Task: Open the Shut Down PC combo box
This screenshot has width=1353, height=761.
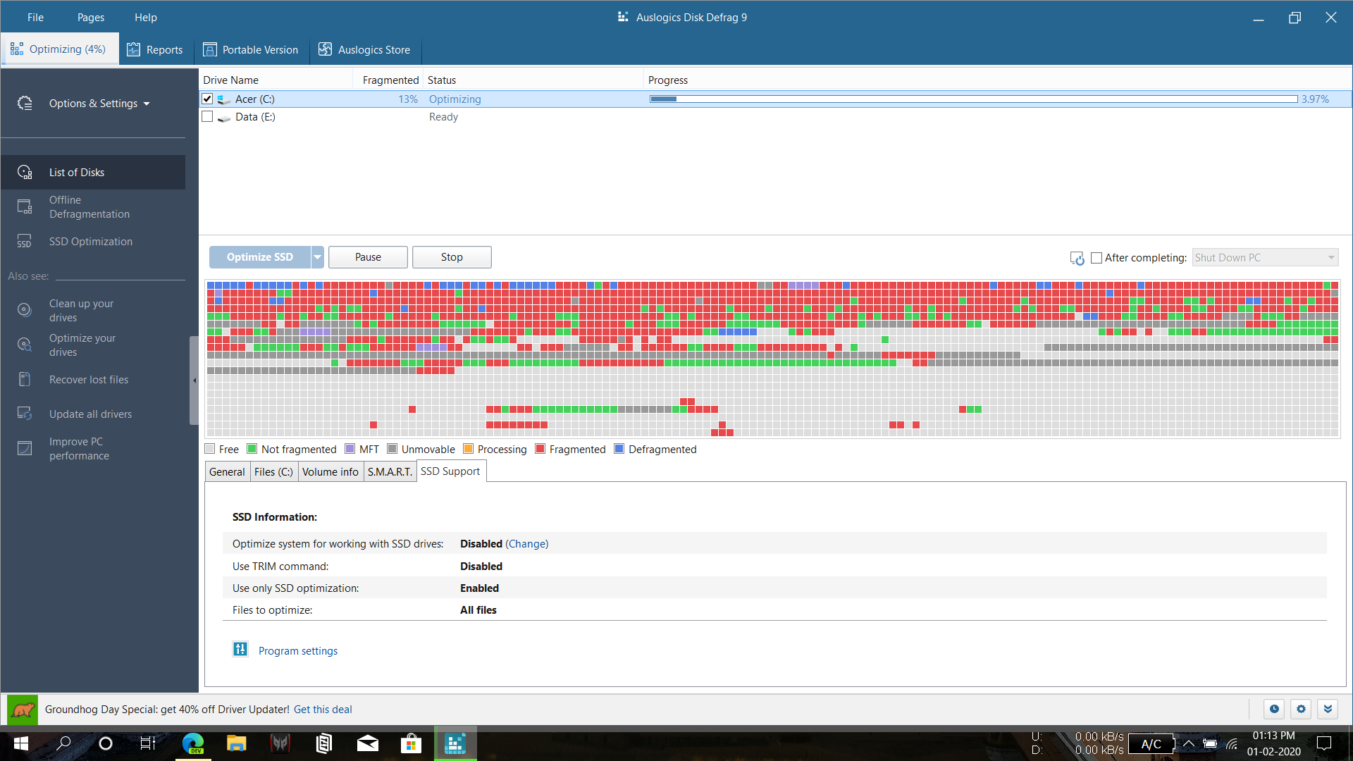Action: coord(1264,258)
